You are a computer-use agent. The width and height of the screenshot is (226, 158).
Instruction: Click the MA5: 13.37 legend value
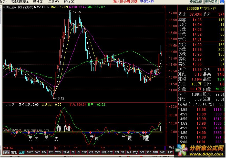click(42, 7)
